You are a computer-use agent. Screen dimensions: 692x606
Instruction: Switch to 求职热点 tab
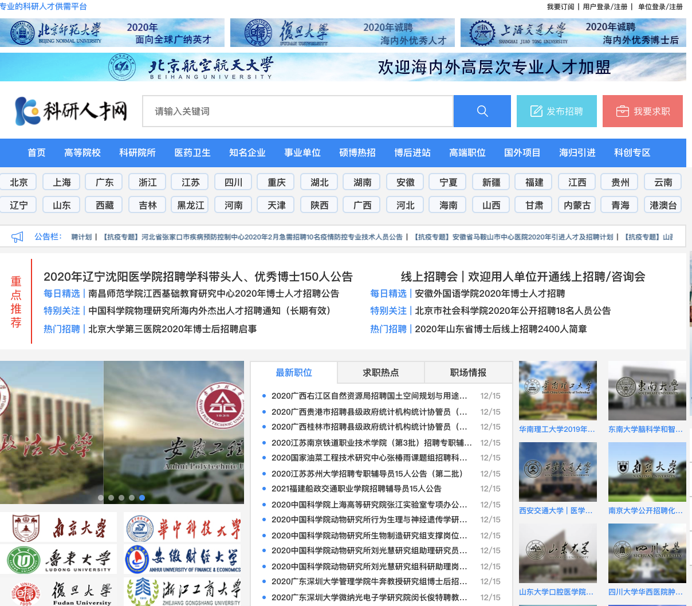381,372
